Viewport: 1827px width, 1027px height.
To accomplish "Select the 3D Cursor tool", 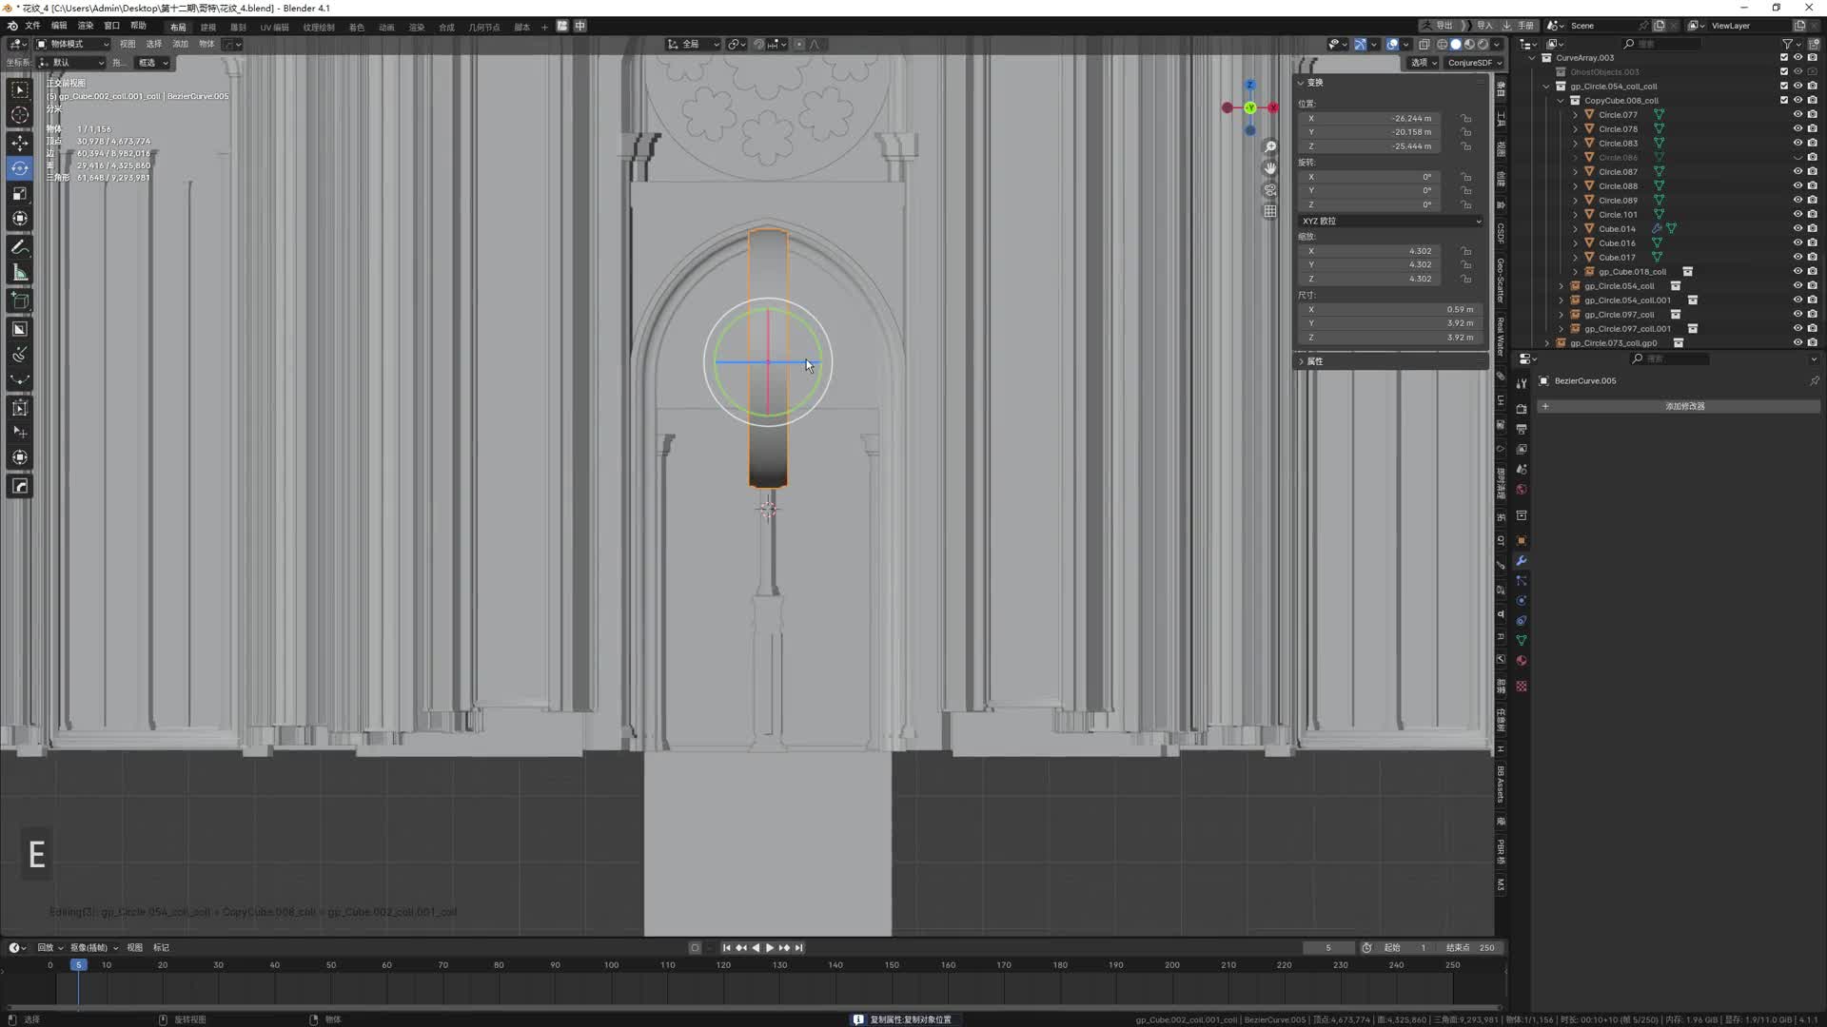I will pyautogui.click(x=19, y=115).
